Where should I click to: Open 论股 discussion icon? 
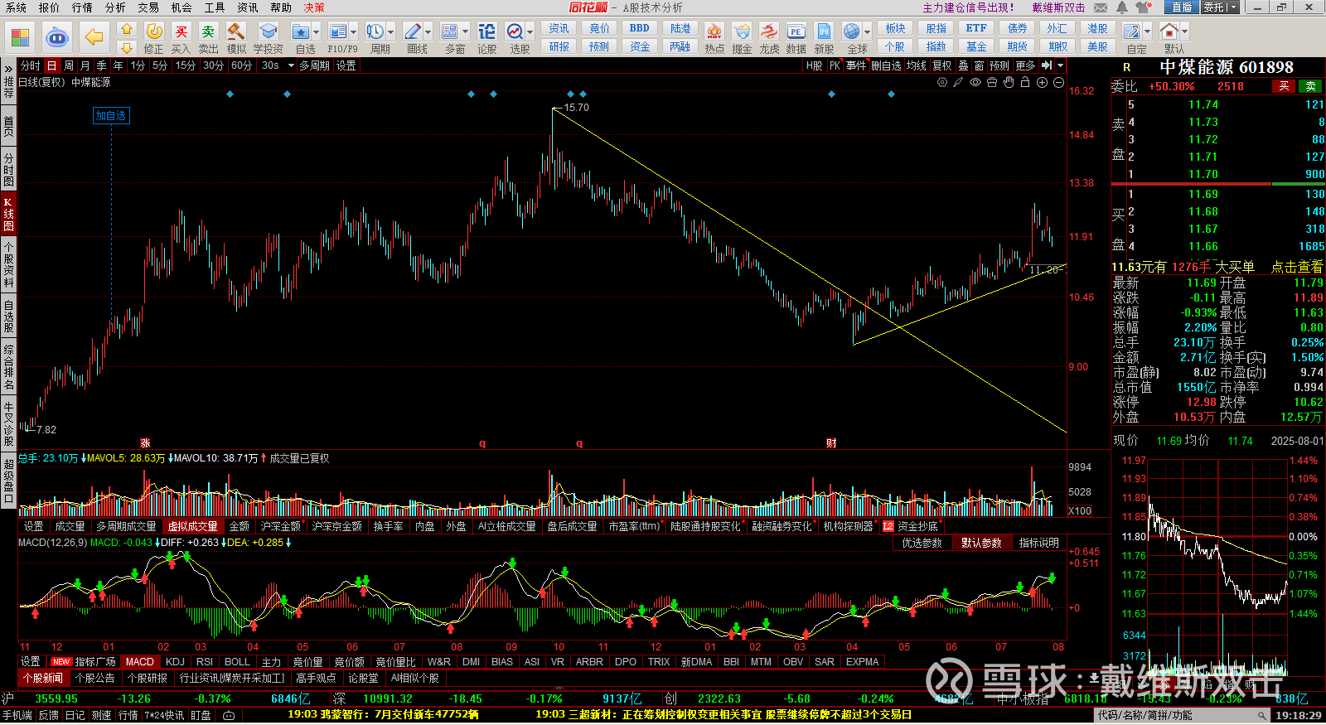click(487, 38)
